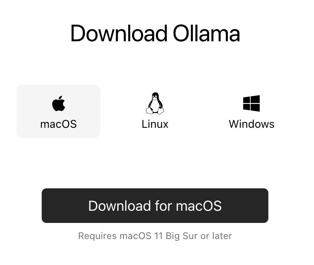
Task: Choose Linux as download operating system
Action: (x=155, y=111)
